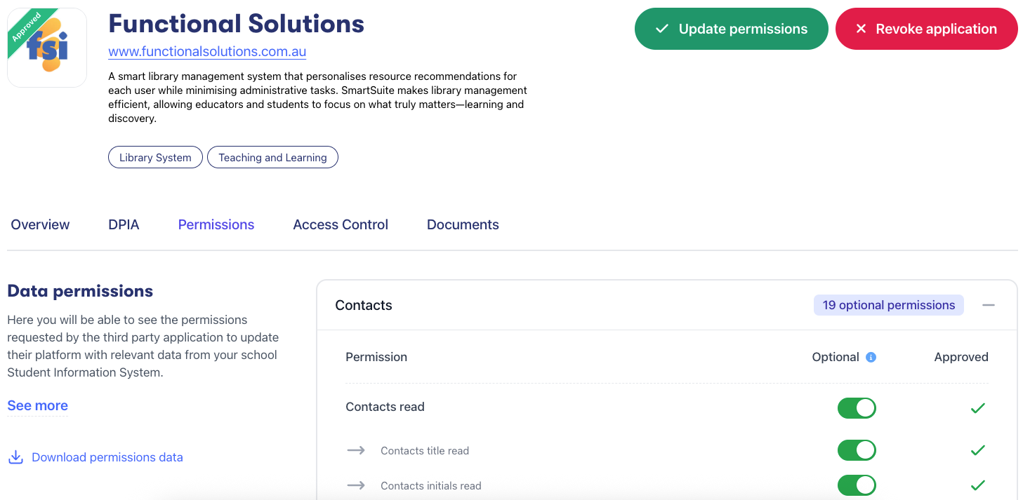Collapse the Contacts permissions section
Image resolution: width=1023 pixels, height=500 pixels.
tap(989, 305)
